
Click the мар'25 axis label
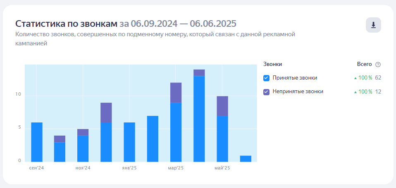click(x=176, y=168)
